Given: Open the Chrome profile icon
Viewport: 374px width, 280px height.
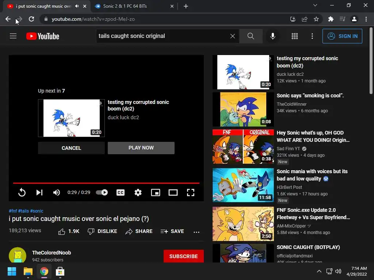Looking at the screenshot, I should (354, 19).
